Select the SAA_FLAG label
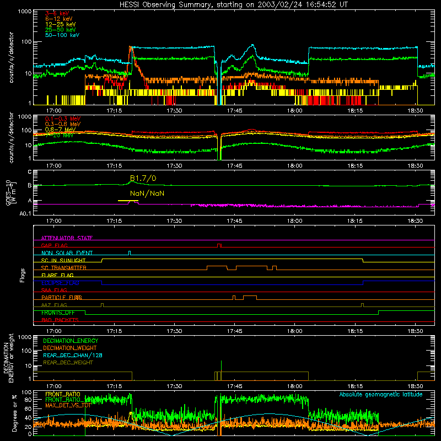441x441 pixels. 54,290
